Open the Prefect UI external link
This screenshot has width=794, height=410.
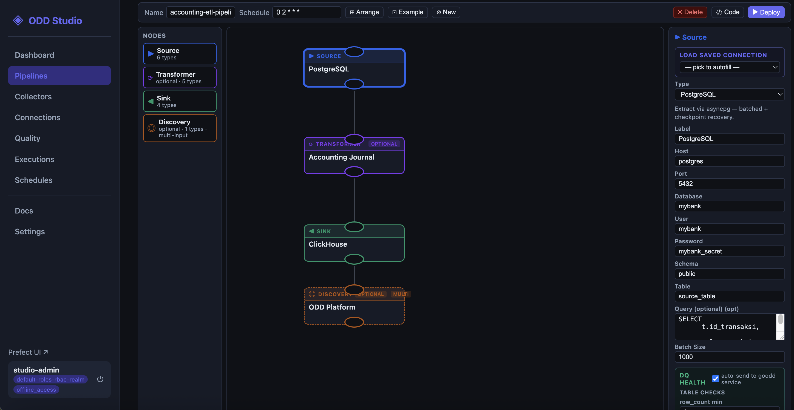28,352
